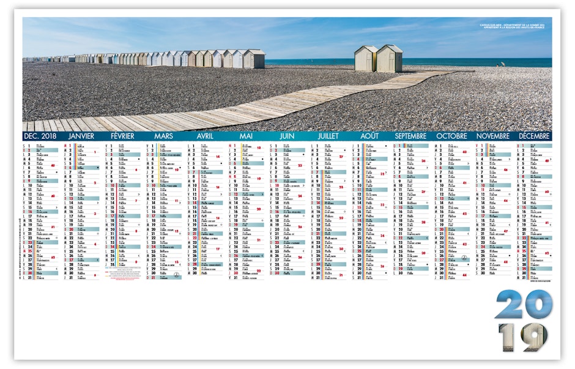Click the vertical text along left calendar edge
The width and height of the screenshot is (575, 369).
point(20,245)
